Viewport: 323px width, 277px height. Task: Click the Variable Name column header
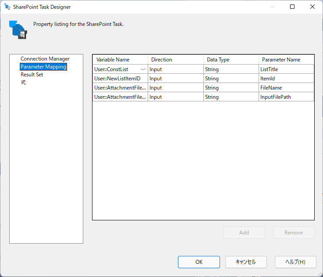tap(120, 60)
